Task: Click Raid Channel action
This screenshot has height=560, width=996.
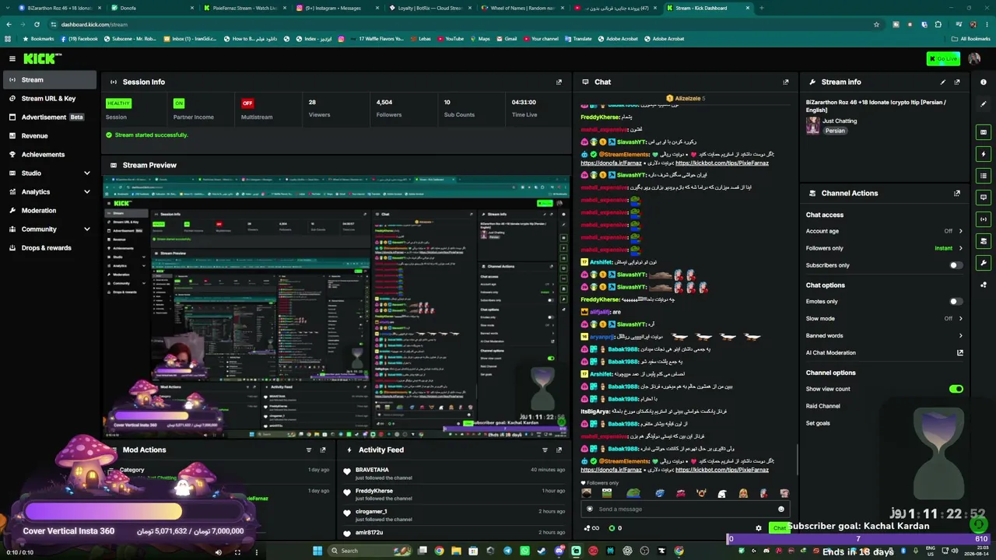Action: point(822,406)
